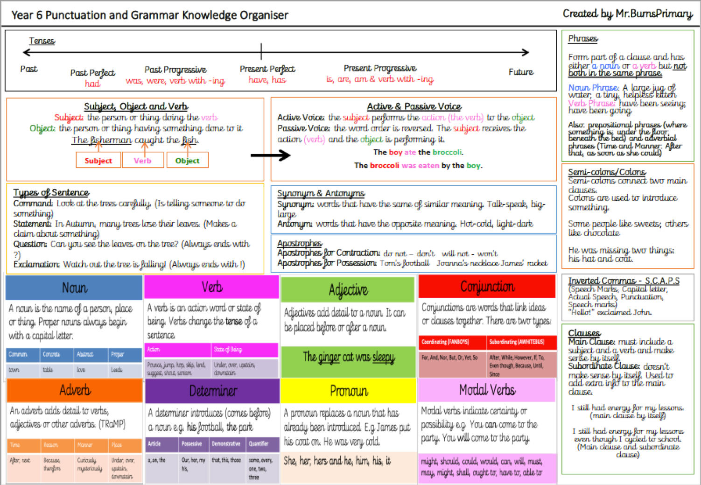Image resolution: width=701 pixels, height=485 pixels.
Task: Click the Tenses heading on the timeline
Action: tap(42, 41)
